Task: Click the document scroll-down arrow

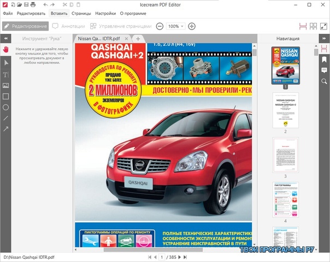Action: 255,245
